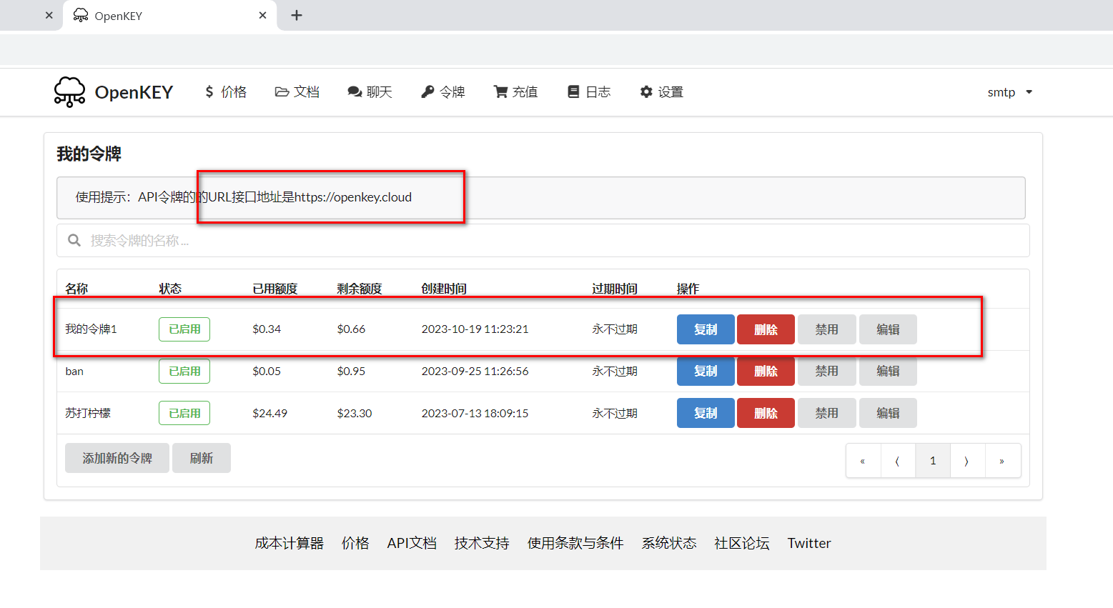Disable the 我的令牌1 token with 禁用

click(x=826, y=329)
